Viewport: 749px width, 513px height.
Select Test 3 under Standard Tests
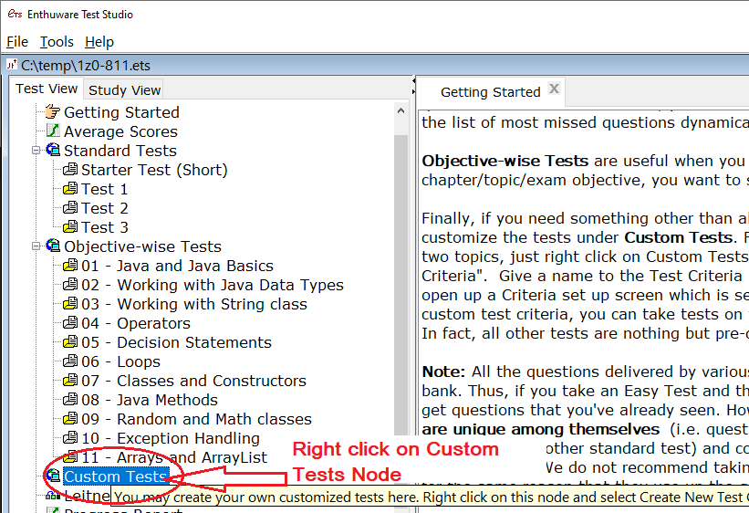104,227
